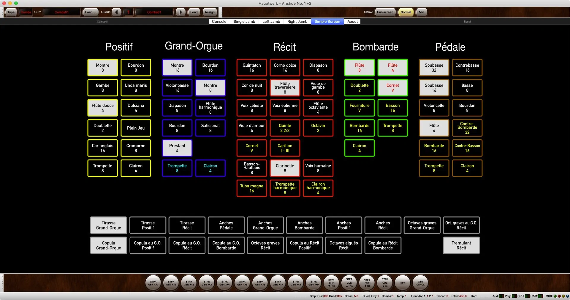Open the Type selector in toolbar

(11, 12)
